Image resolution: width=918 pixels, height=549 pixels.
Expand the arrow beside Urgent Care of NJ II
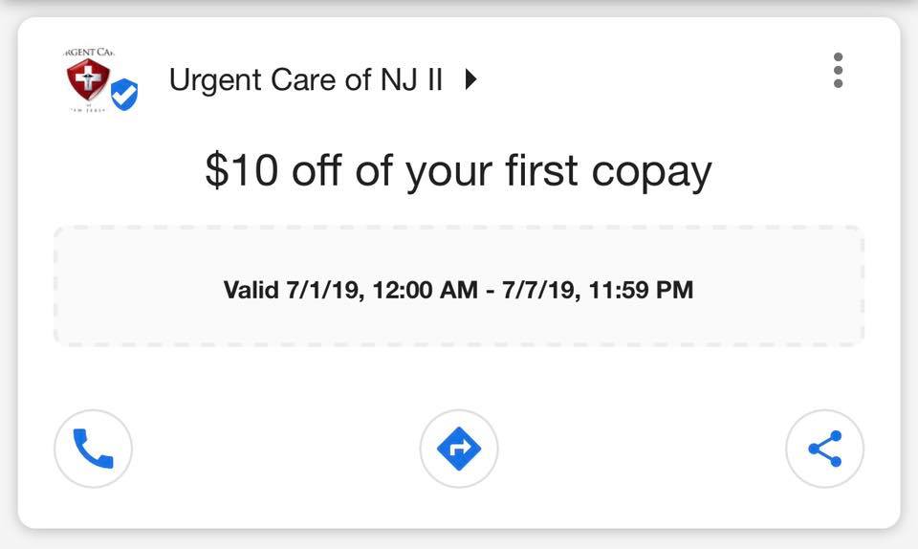tap(470, 79)
